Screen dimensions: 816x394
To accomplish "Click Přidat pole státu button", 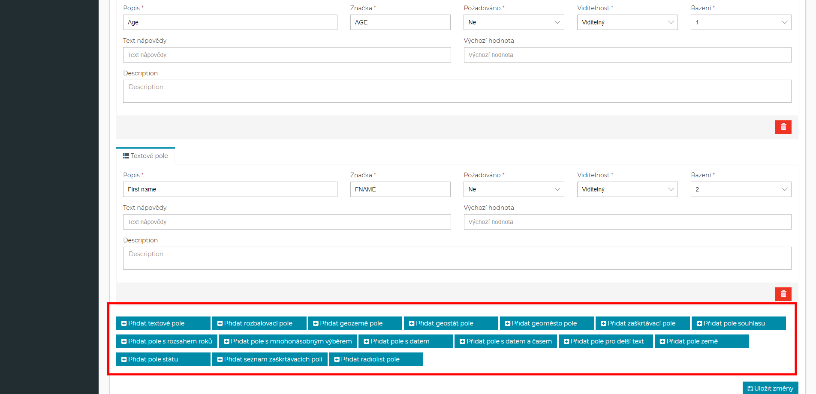I will tap(163, 359).
